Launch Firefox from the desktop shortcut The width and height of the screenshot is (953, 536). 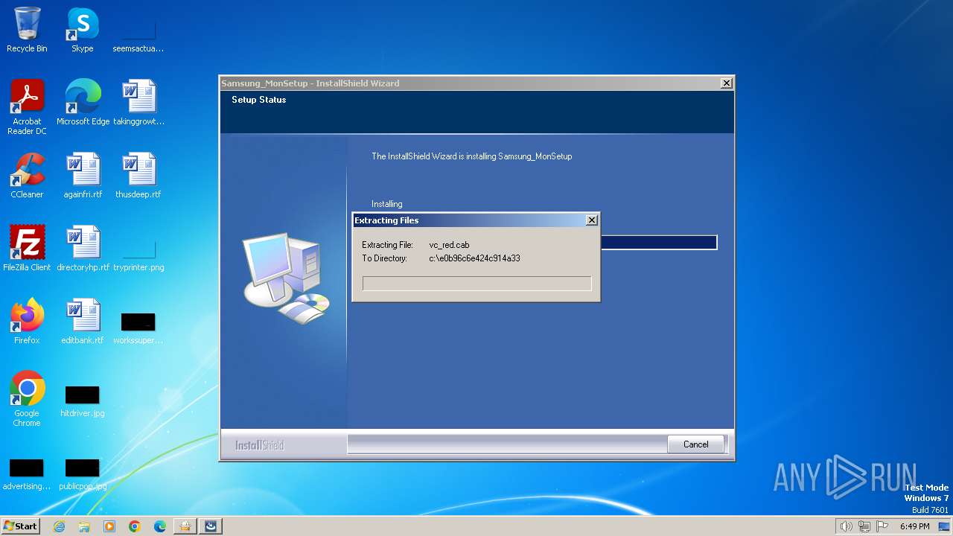27,322
